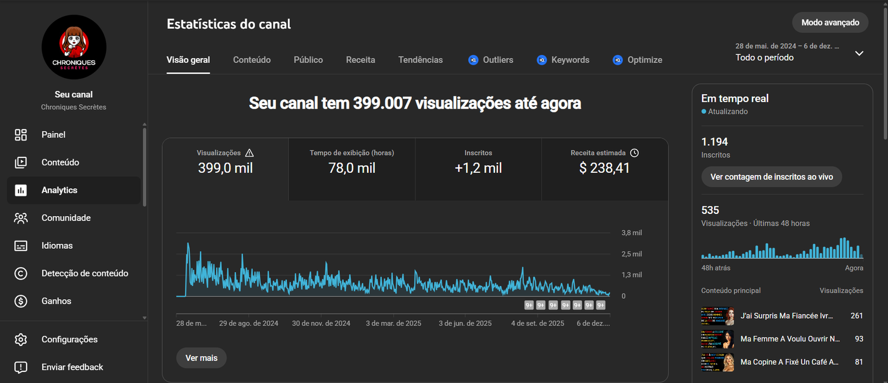Switch to the Público tab
888x383 pixels.
308,60
